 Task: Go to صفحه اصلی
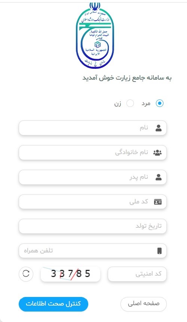(x=144, y=304)
